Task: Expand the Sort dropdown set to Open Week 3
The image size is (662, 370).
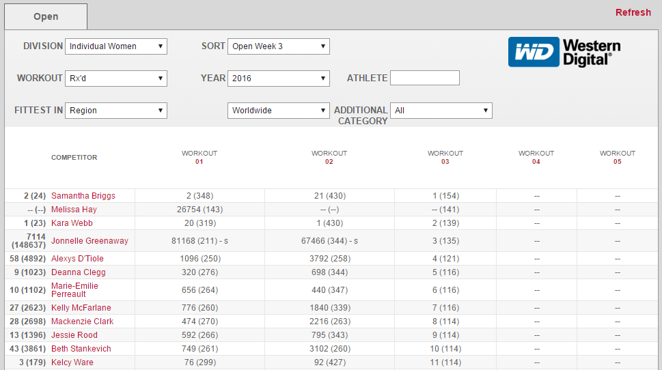Action: (x=279, y=46)
